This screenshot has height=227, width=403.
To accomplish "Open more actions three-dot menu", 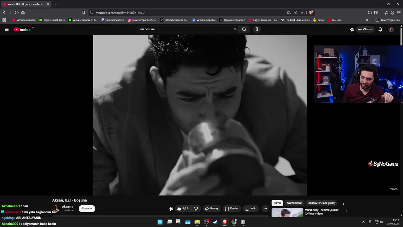I will tap(265, 209).
